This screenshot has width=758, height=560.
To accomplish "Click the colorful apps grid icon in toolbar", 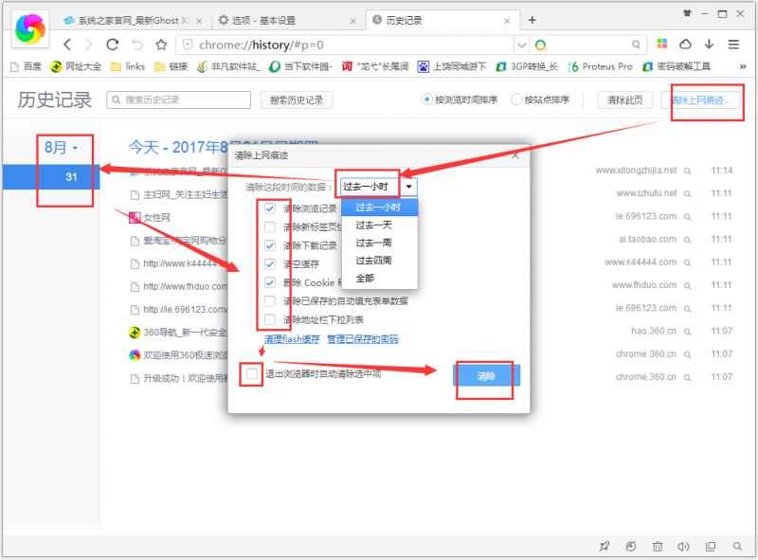I will point(662,45).
